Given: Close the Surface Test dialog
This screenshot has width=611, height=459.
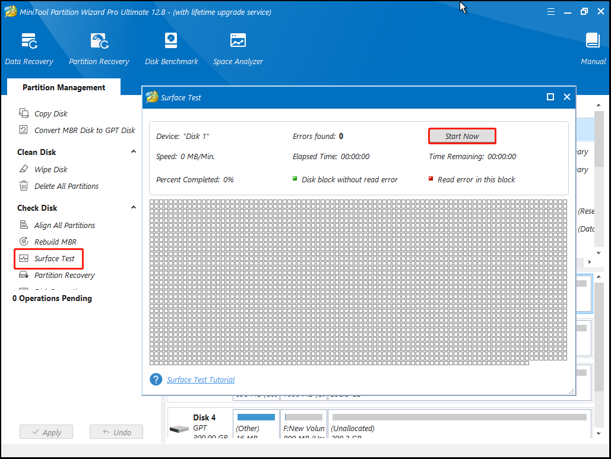Looking at the screenshot, I should pos(567,97).
